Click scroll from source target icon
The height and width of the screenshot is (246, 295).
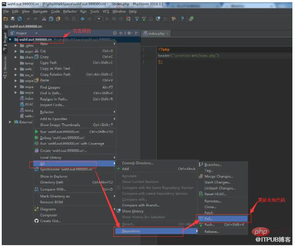coord(115,33)
